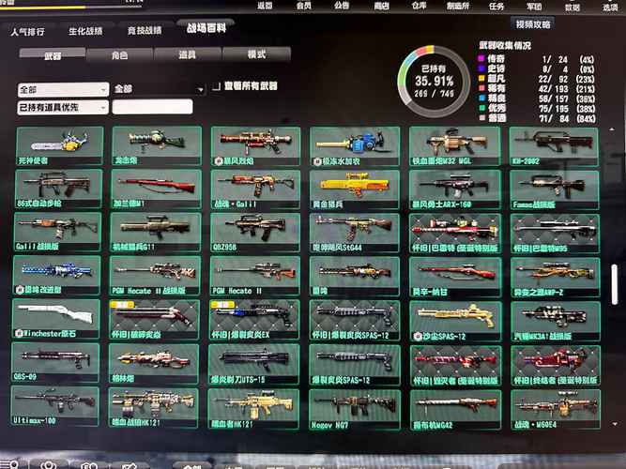Select the 爆炎割刀UTS-15 card
The width and height of the screenshot is (626, 469).
click(x=253, y=365)
